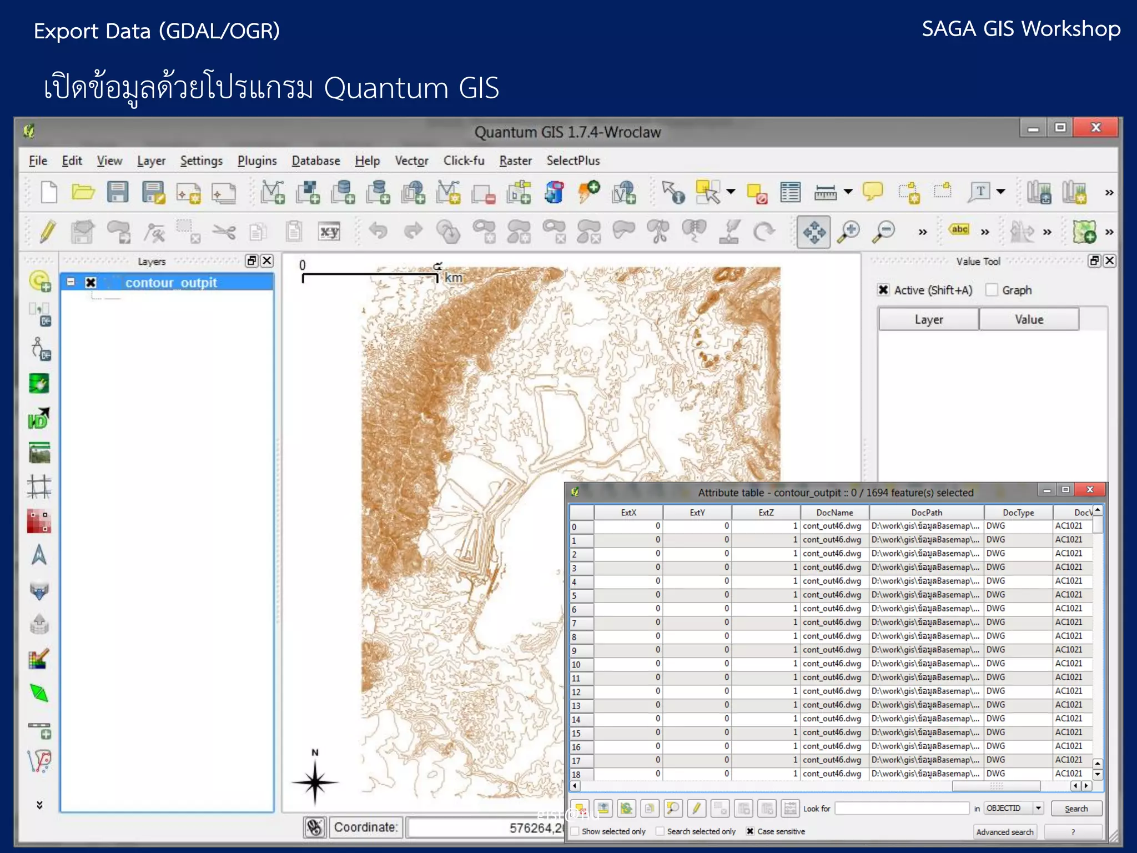Click the Identify Features tool
The height and width of the screenshot is (853, 1137).
click(673, 193)
